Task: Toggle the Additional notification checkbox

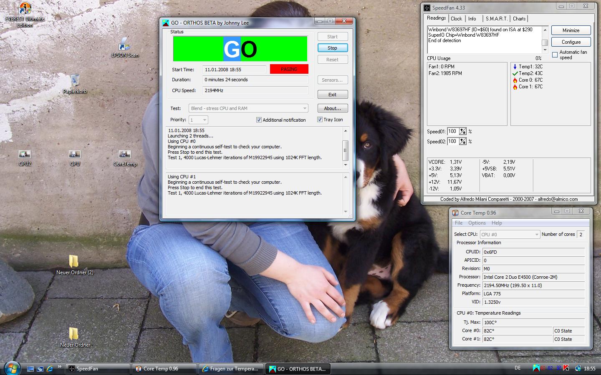Action: (x=259, y=120)
